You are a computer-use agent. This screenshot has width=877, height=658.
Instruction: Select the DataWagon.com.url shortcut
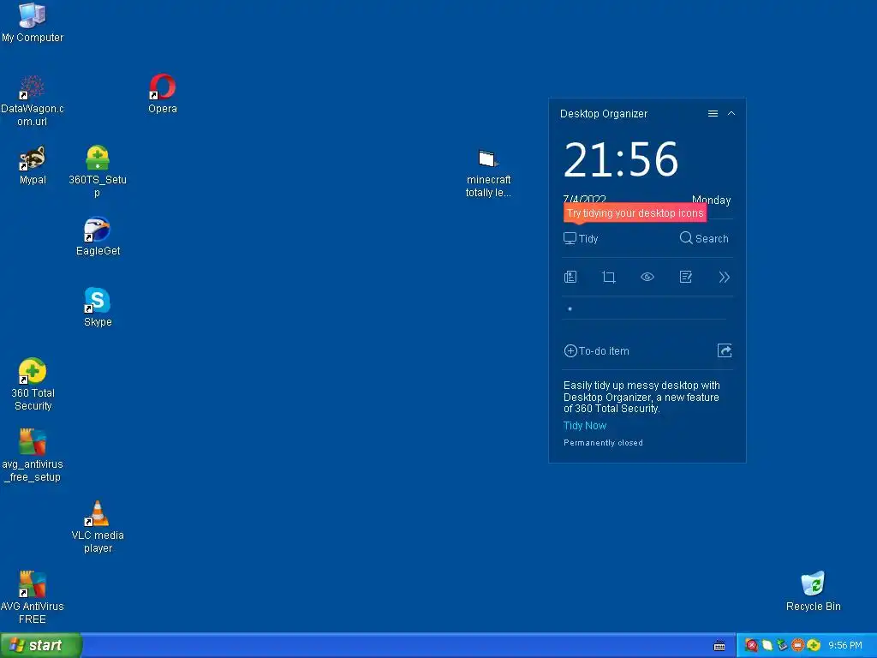33,101
